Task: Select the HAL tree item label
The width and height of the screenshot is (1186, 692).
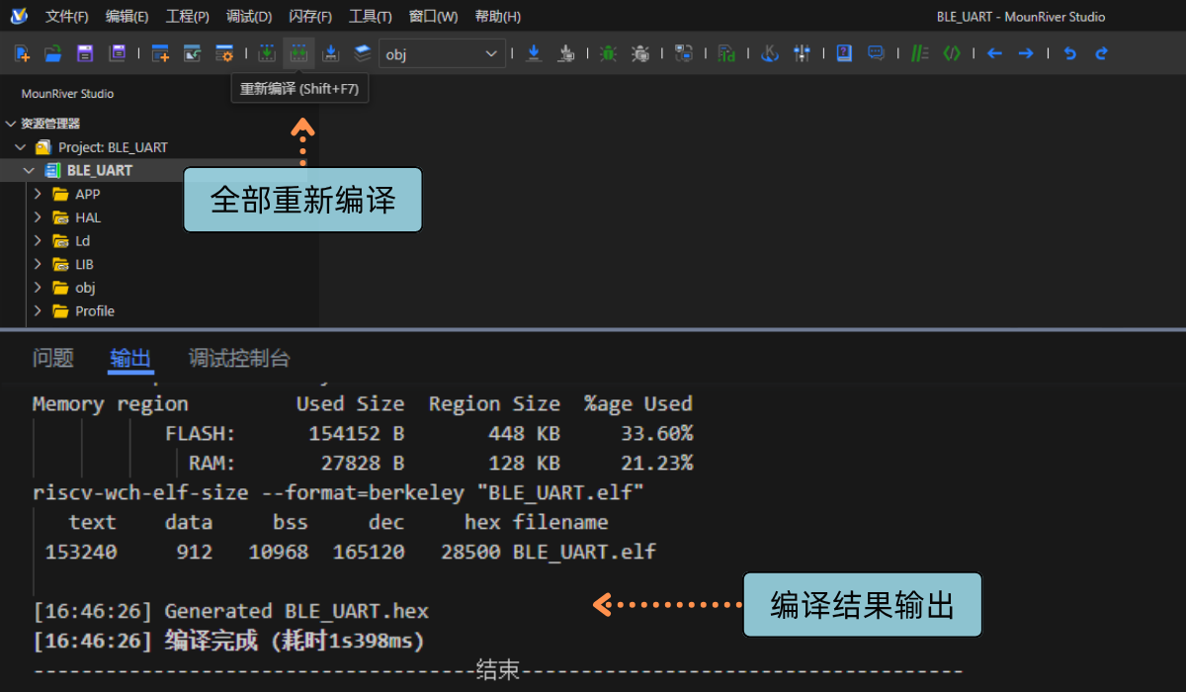Action: pyautogui.click(x=88, y=217)
